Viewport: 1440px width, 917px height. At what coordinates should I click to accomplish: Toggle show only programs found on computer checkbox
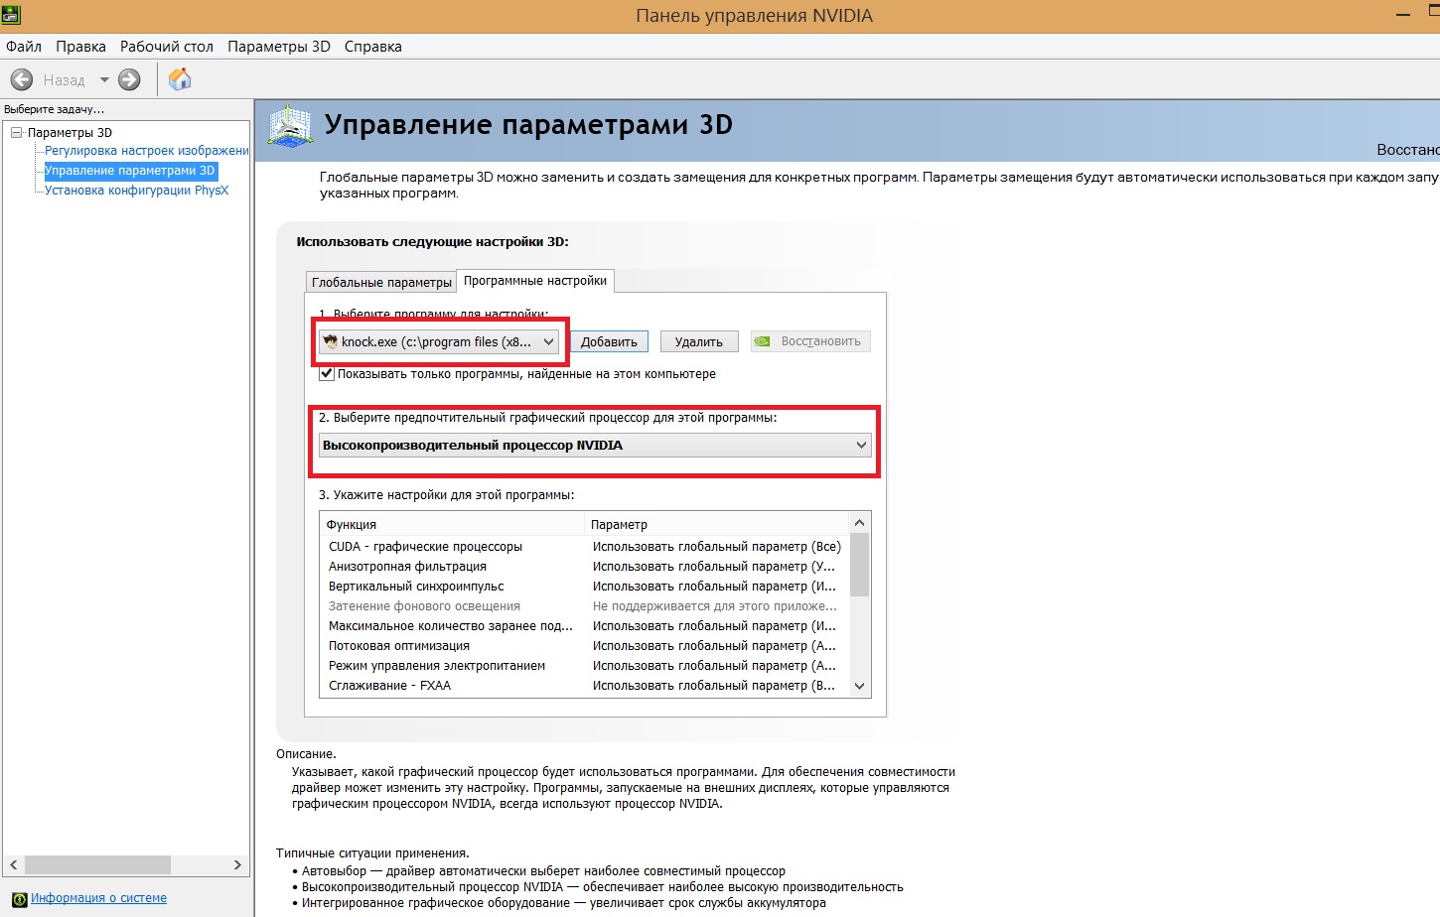point(327,374)
